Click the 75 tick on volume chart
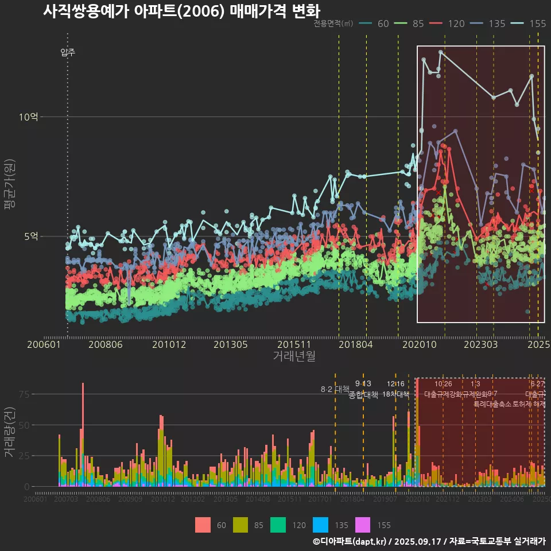This screenshot has width=551, height=551. (x=24, y=394)
